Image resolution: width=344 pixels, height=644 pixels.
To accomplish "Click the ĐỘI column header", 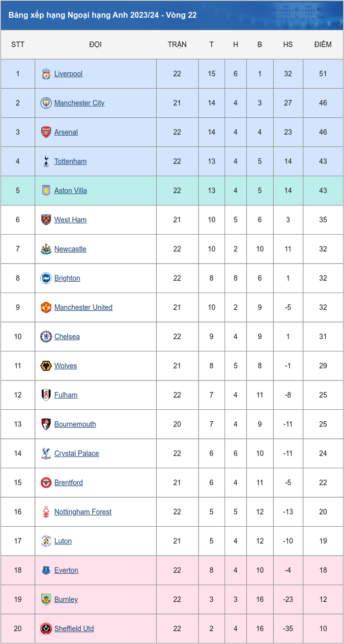I will point(95,45).
